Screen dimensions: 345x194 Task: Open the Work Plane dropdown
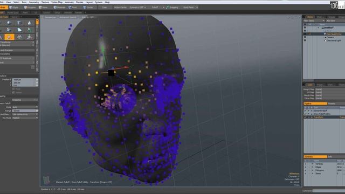pyautogui.click(x=190, y=7)
